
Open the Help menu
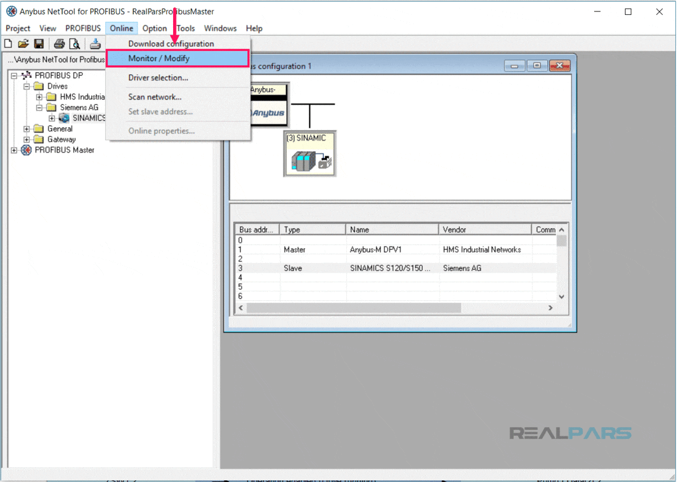(x=254, y=28)
